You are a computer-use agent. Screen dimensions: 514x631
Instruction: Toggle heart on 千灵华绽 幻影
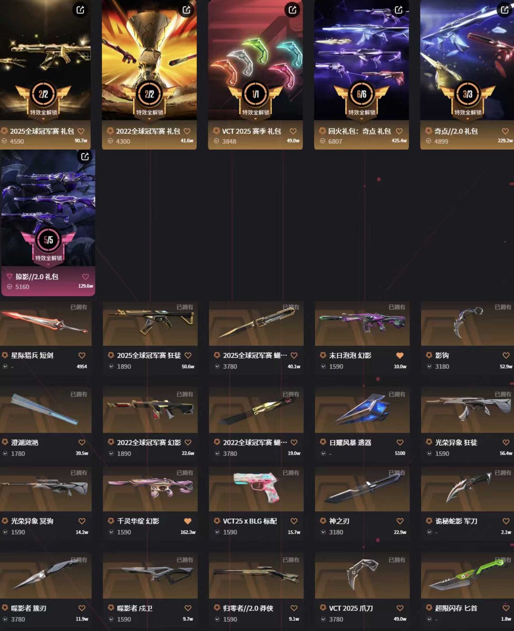tap(188, 521)
